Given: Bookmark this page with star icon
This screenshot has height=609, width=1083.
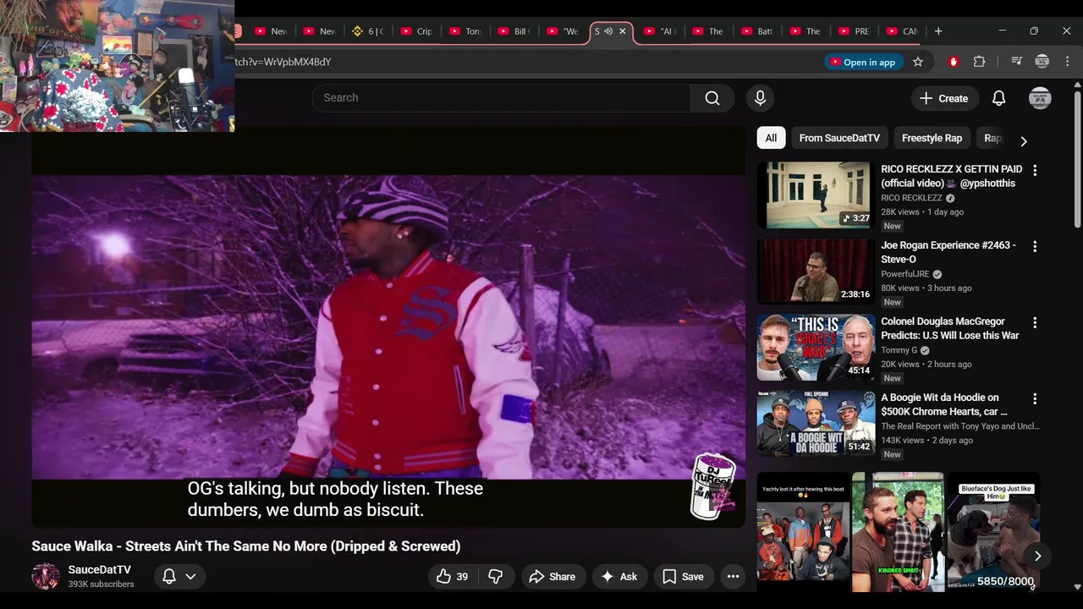Looking at the screenshot, I should pos(918,62).
